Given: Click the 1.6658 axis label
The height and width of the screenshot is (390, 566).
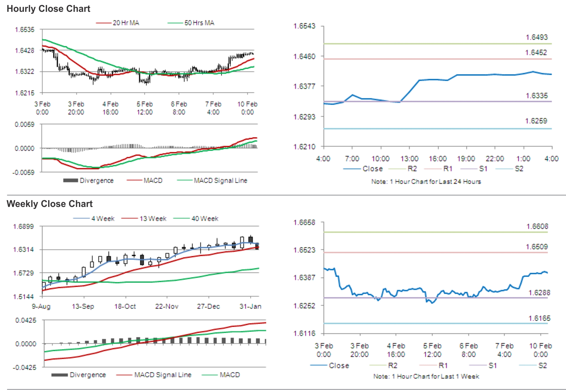Looking at the screenshot, I should click(304, 223).
